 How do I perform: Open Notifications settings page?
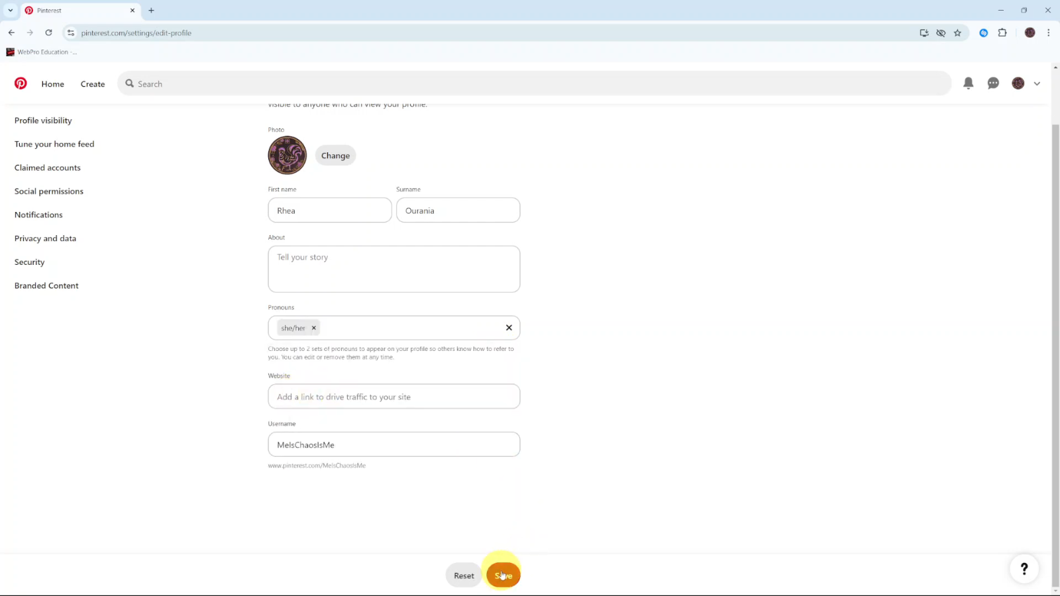pyautogui.click(x=38, y=215)
